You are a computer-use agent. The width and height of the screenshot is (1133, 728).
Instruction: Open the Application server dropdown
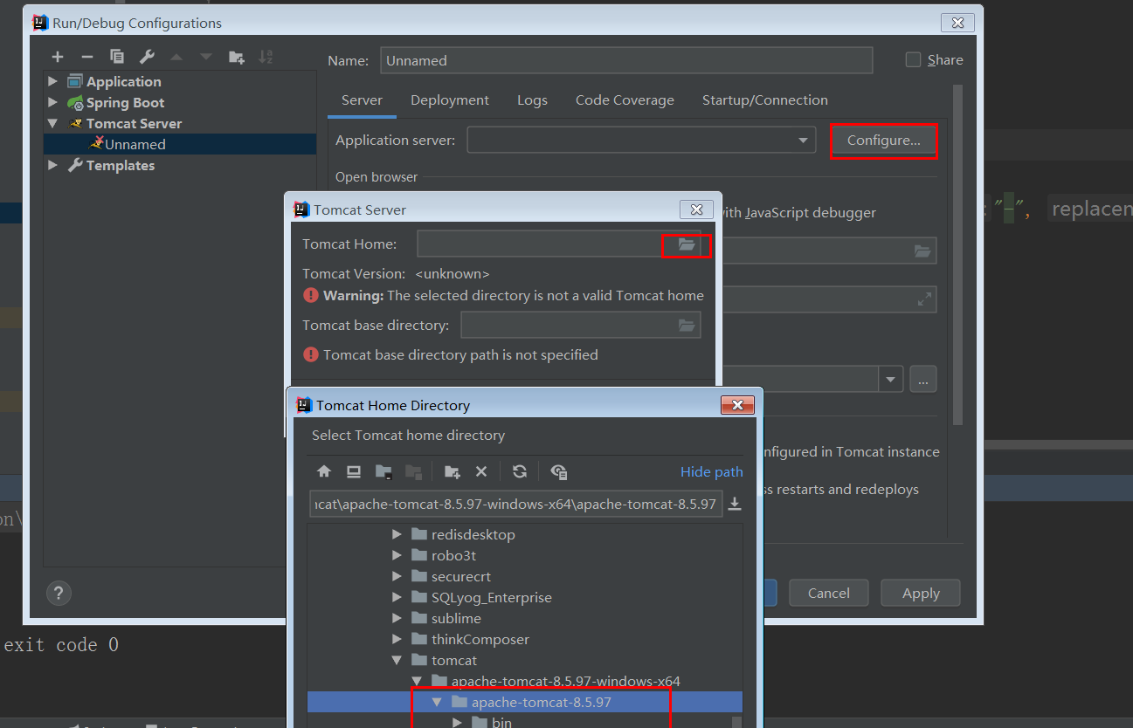pyautogui.click(x=803, y=140)
